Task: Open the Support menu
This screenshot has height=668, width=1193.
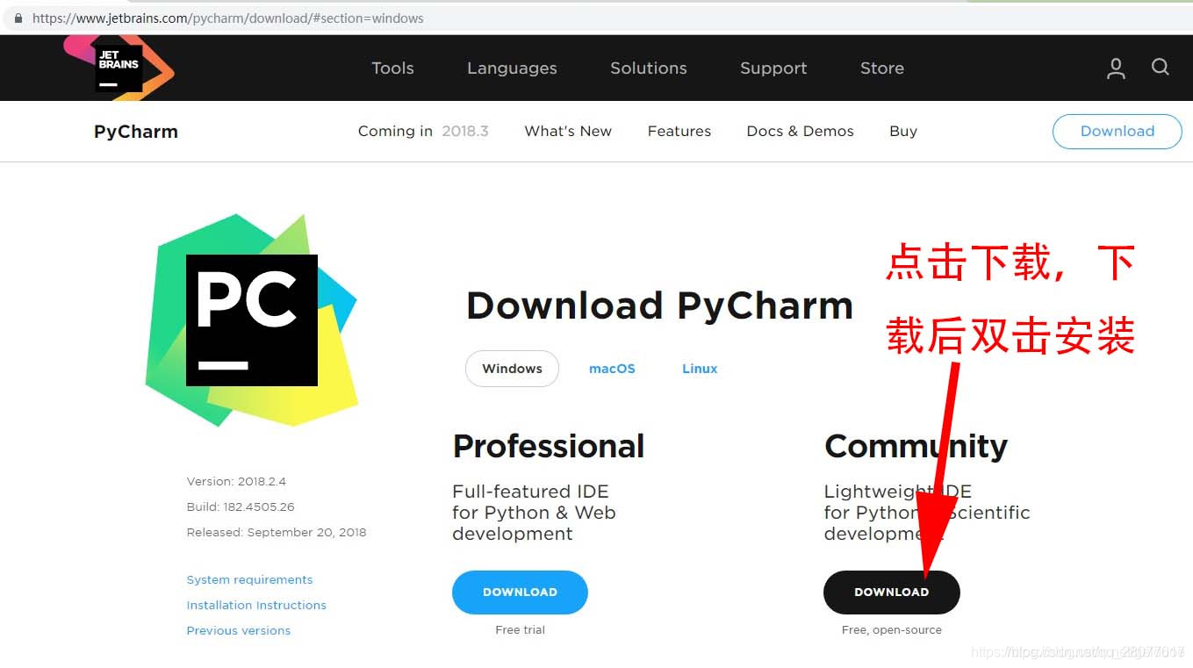Action: [773, 68]
